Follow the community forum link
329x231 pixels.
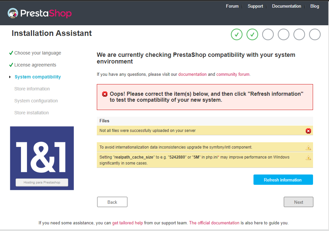pos(233,74)
